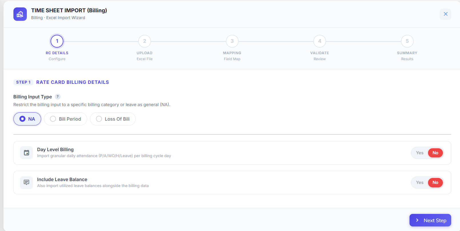The height and width of the screenshot is (231, 460).
Task: Click the Next Step button
Action: pyautogui.click(x=430, y=220)
